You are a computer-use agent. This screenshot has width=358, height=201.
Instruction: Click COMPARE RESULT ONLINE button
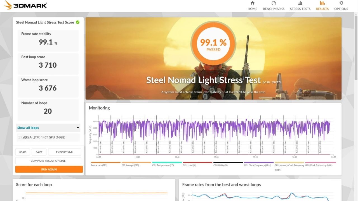[x=48, y=161]
